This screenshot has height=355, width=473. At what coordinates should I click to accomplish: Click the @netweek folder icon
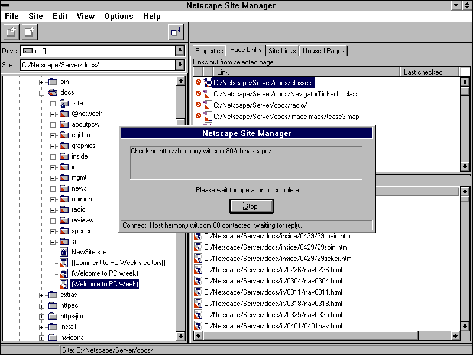point(64,114)
